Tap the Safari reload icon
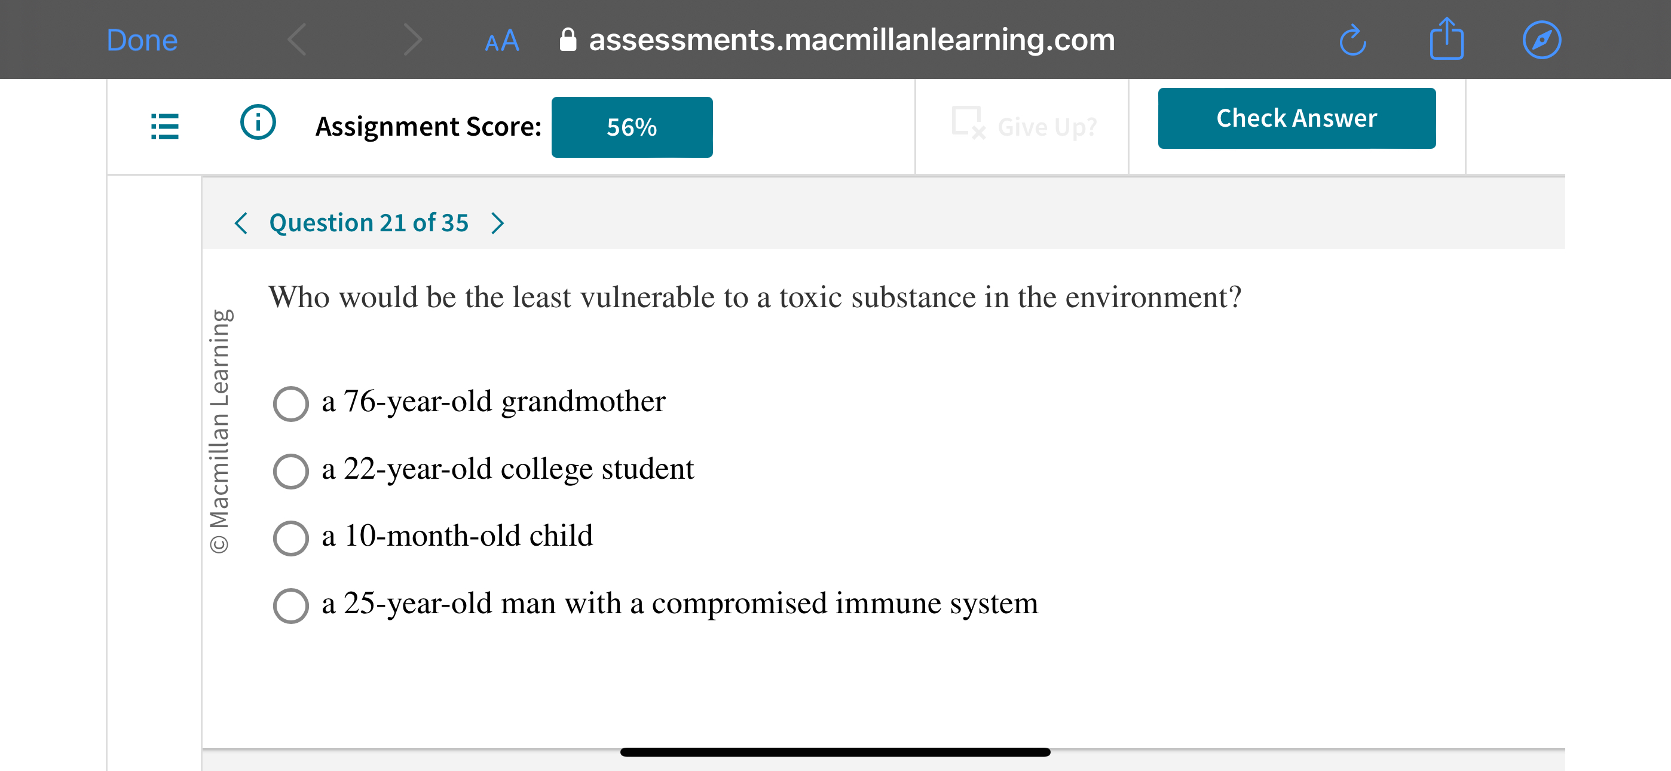 tap(1352, 39)
